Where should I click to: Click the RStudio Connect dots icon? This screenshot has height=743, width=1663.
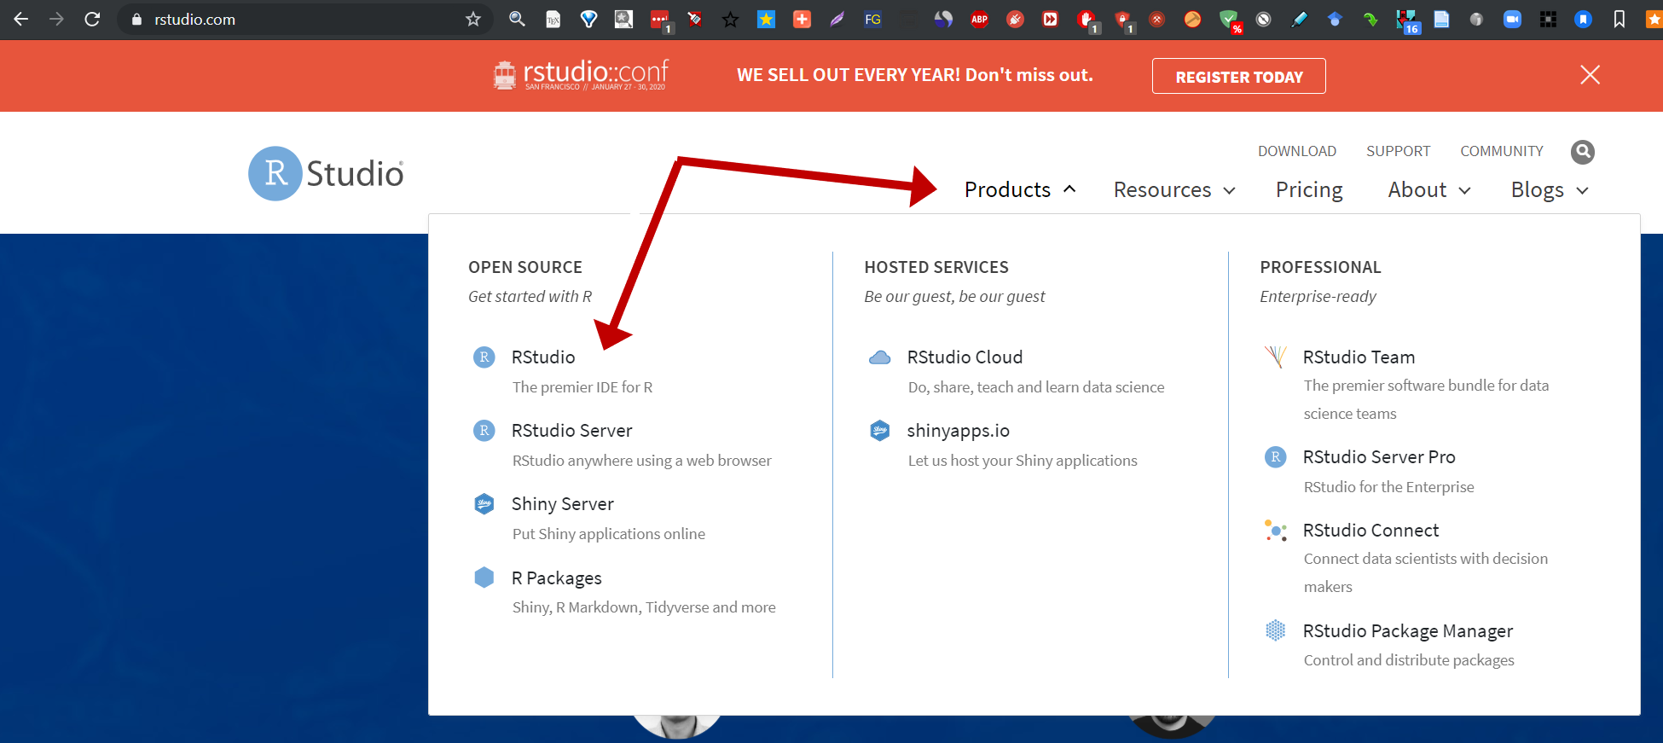coord(1275,531)
